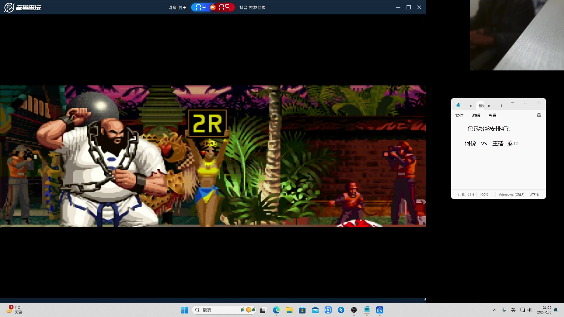The image size is (564, 317).
Task: Click player name 抖音-桂林何俊
Action: 252,8
